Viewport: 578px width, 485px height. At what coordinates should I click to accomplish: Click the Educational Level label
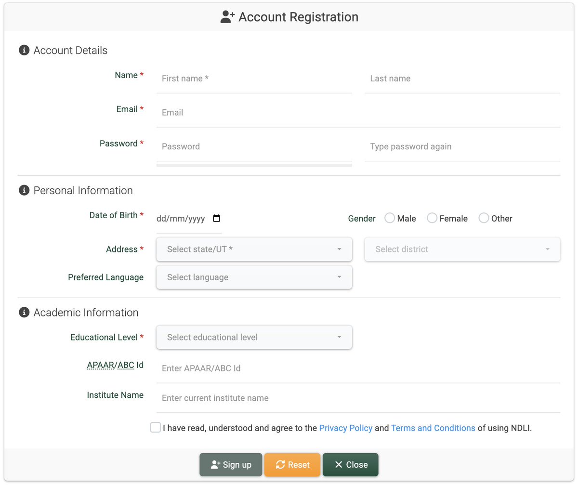click(x=107, y=337)
